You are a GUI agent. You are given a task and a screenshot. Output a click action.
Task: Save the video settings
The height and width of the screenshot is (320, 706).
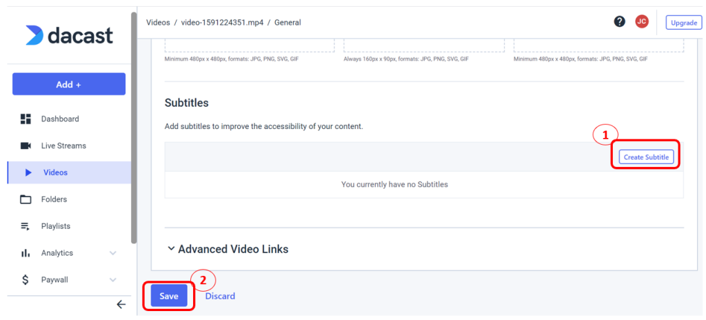click(x=169, y=296)
